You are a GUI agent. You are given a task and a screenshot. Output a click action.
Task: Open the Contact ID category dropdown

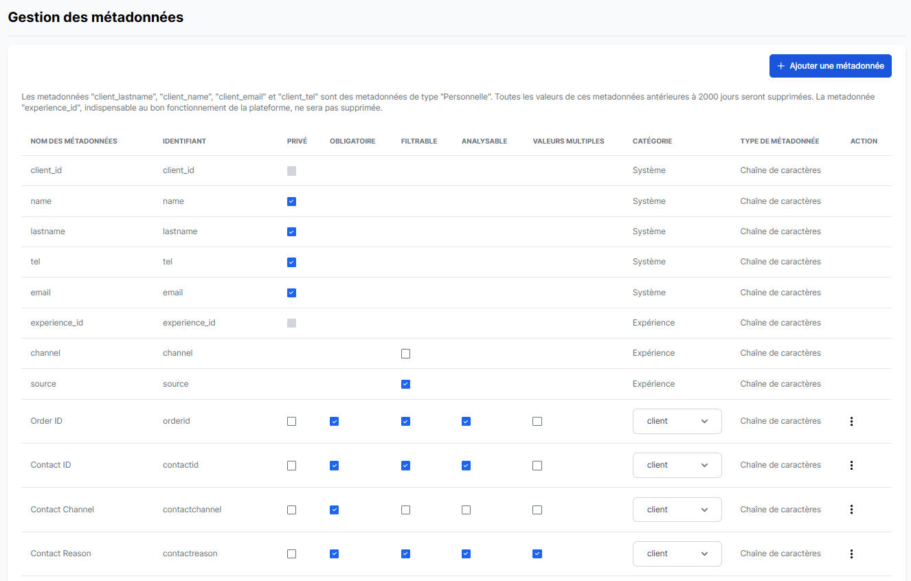tap(677, 465)
